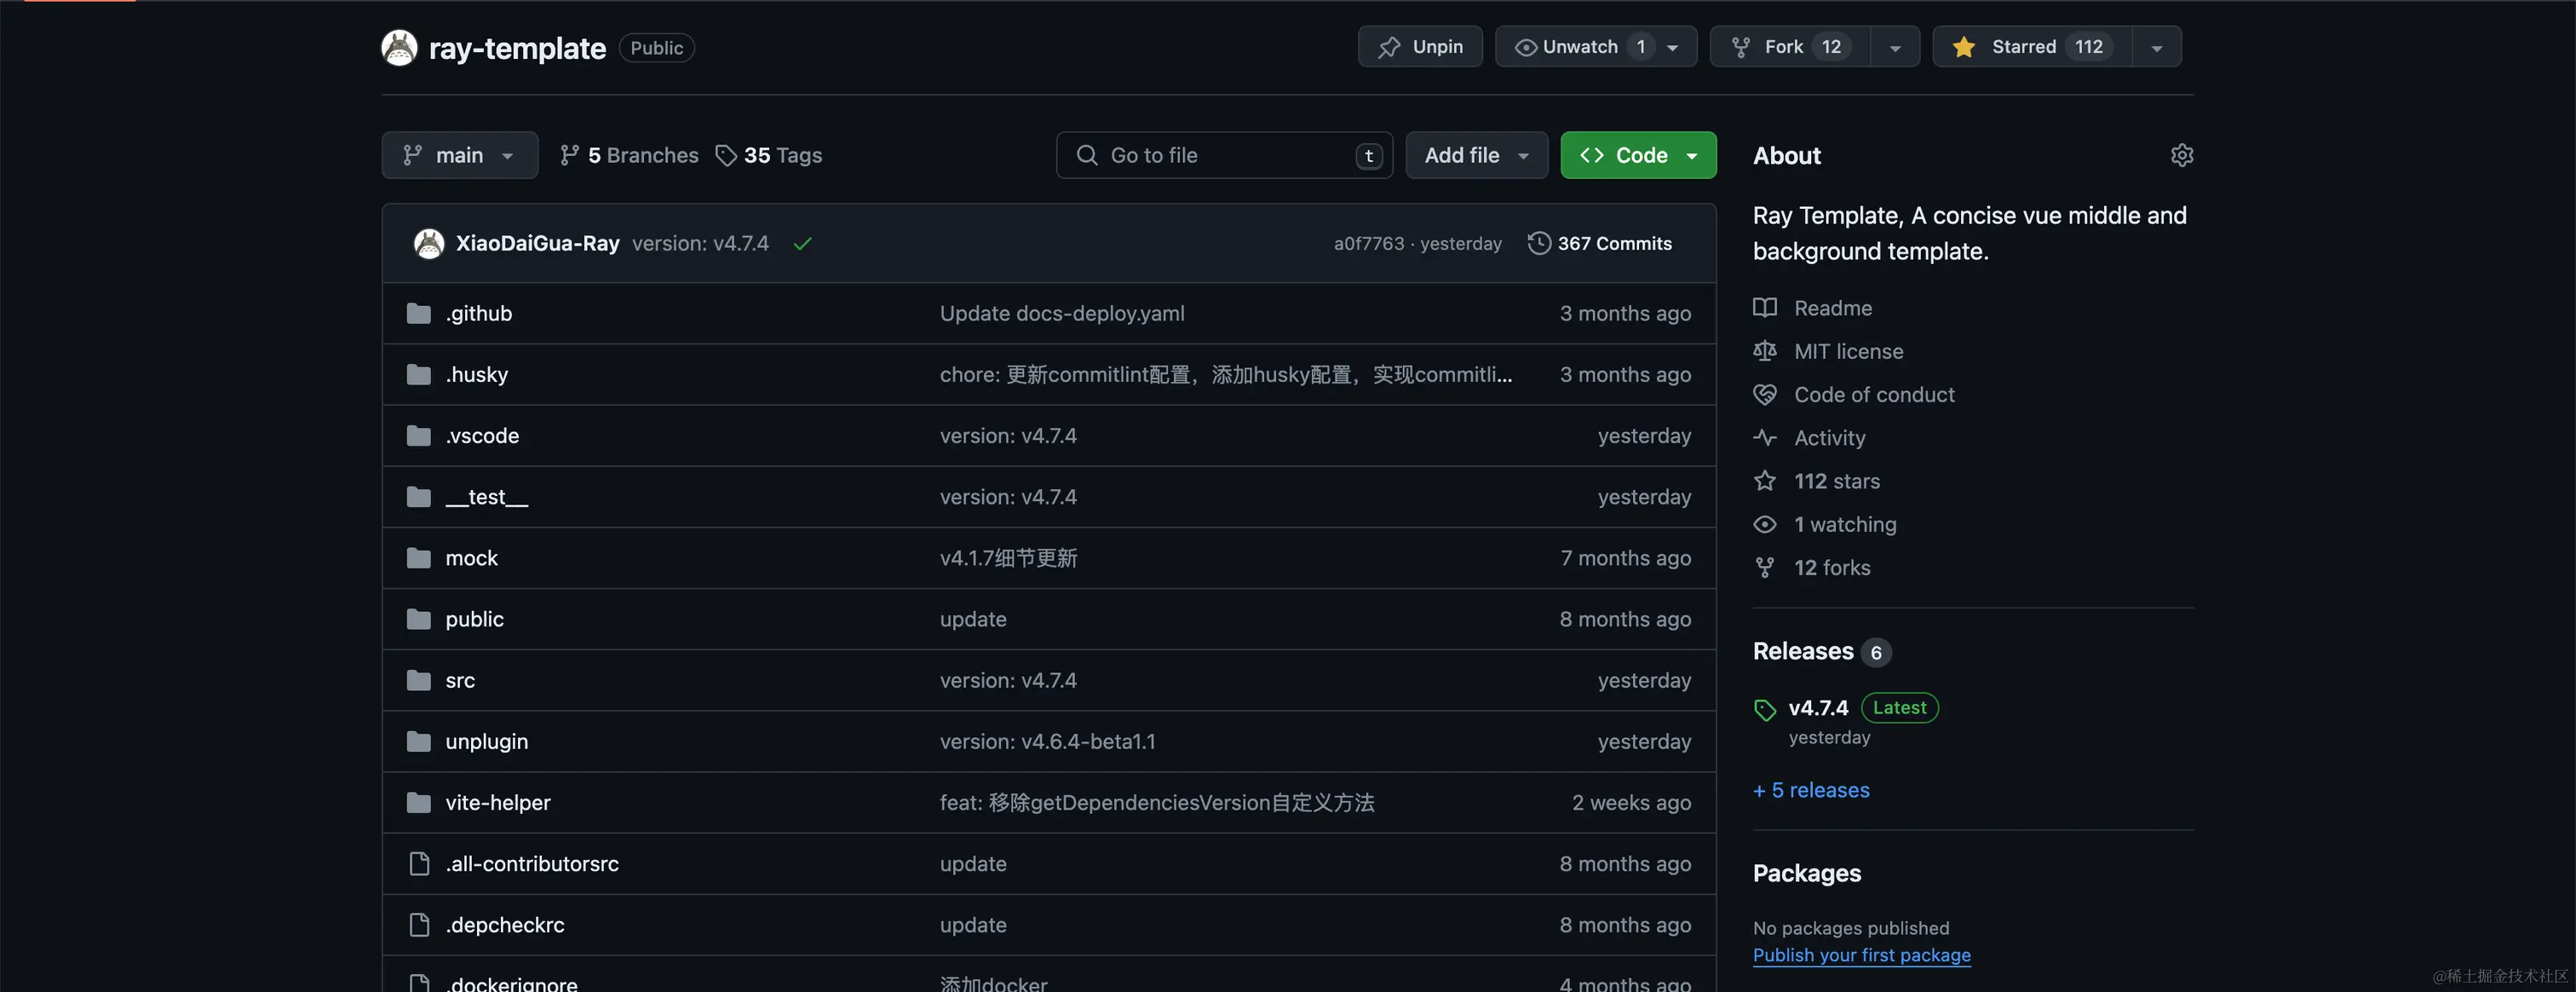The height and width of the screenshot is (992, 2576).
Task: Open the star lists dropdown arrow
Action: click(x=2157, y=47)
